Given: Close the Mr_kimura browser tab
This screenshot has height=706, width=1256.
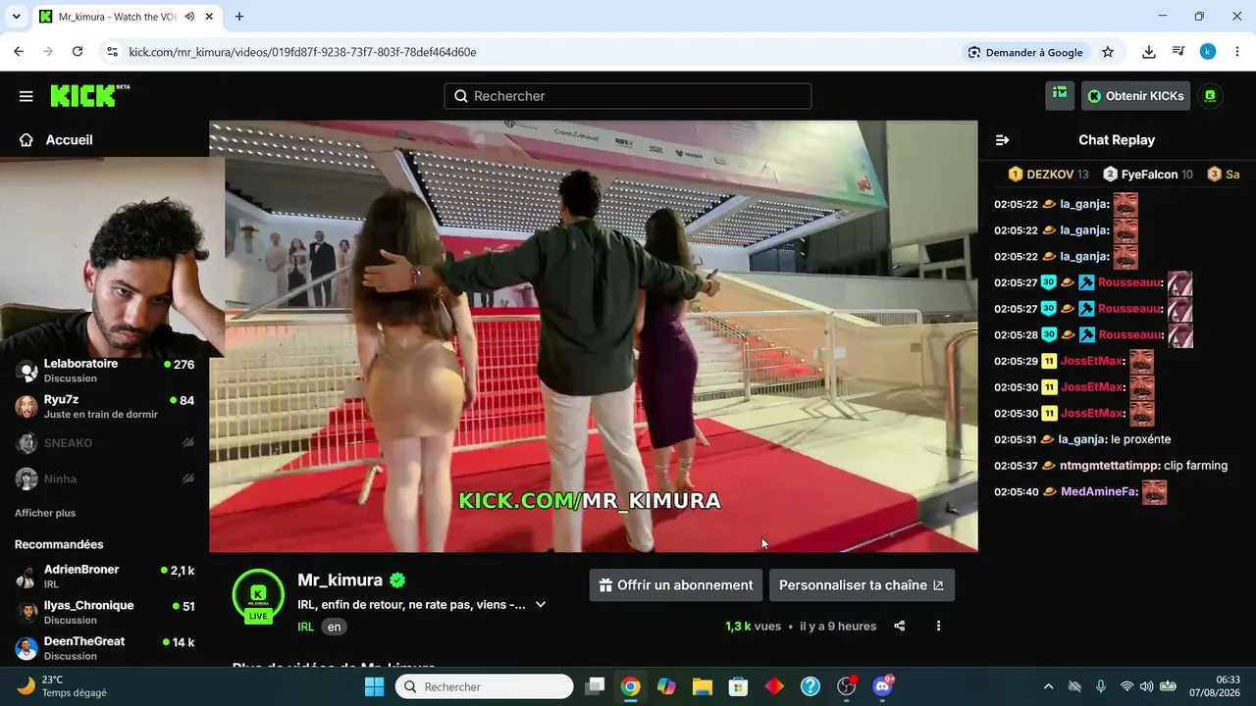Looking at the screenshot, I should click(x=209, y=17).
